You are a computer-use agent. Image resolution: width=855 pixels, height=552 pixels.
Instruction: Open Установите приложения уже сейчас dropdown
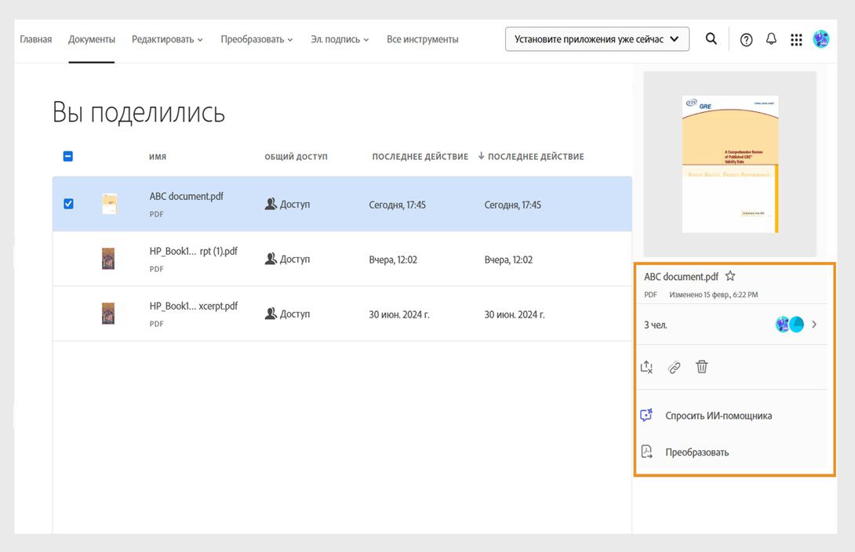click(x=597, y=39)
